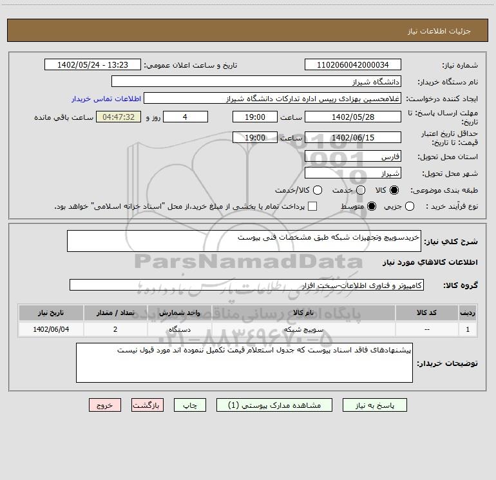
Task: Click the response deadline date 1402/05/28
Action: pyautogui.click(x=353, y=117)
